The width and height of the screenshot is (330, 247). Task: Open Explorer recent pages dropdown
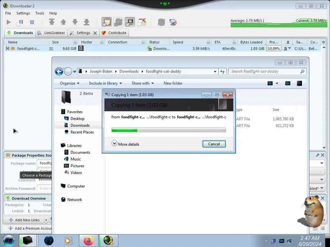pyautogui.click(x=74, y=72)
